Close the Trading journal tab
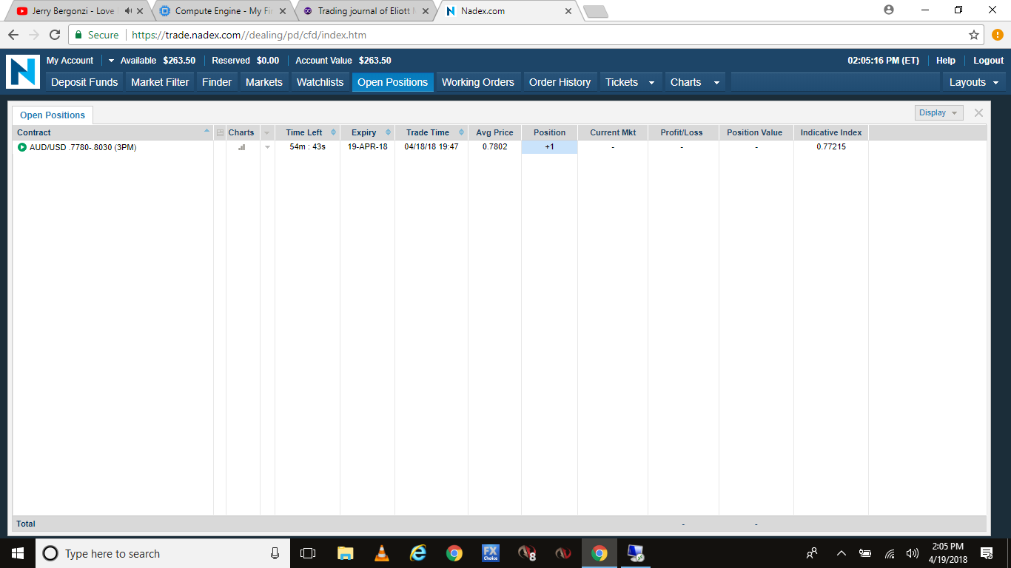Screen dimensions: 1011x568 tap(426, 11)
